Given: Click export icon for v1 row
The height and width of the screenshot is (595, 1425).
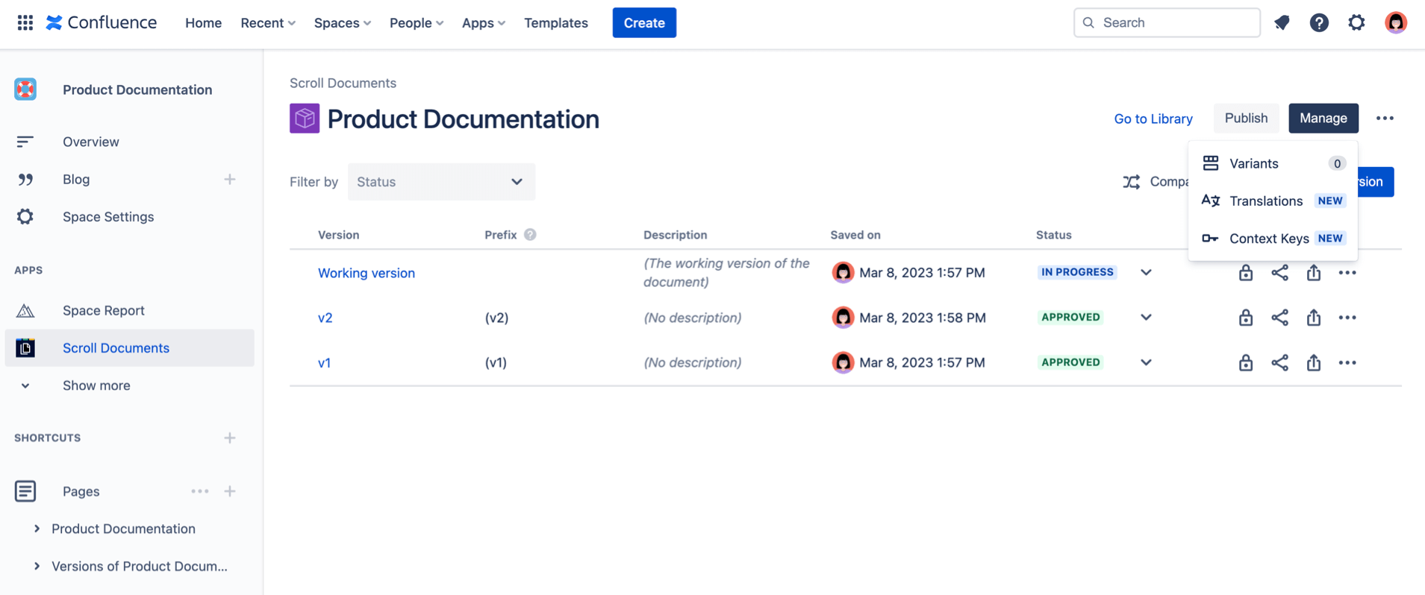Looking at the screenshot, I should (x=1314, y=362).
